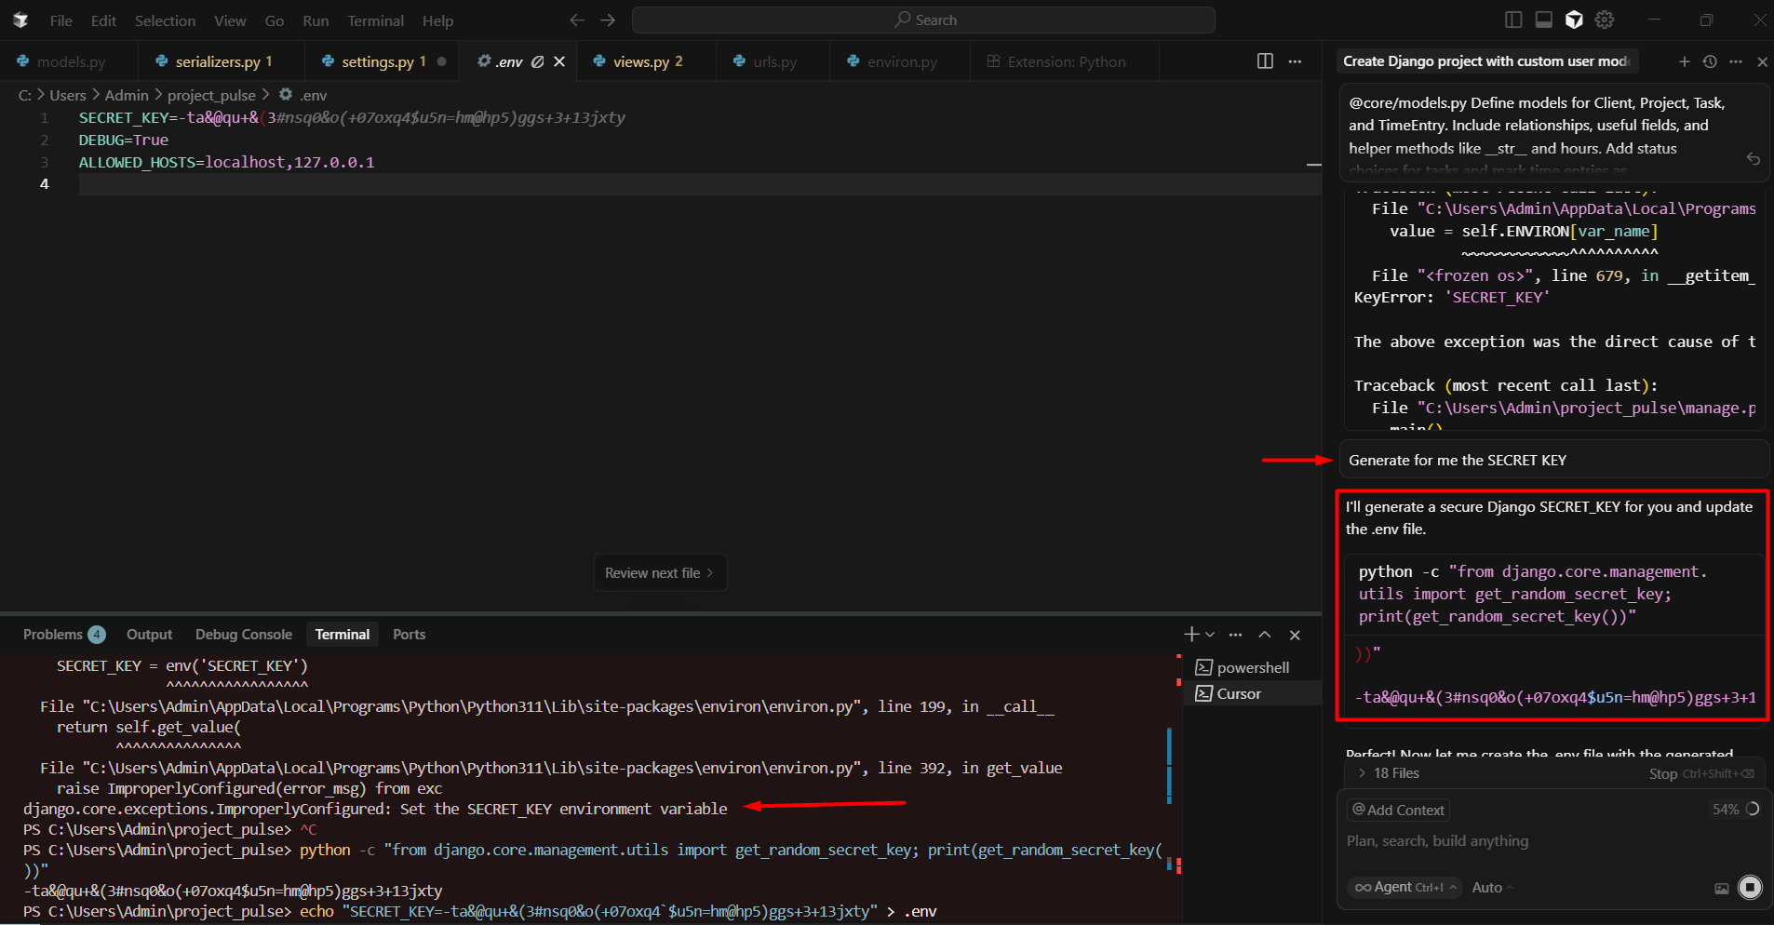Split the editor right
This screenshot has width=1774, height=925.
point(1265,60)
